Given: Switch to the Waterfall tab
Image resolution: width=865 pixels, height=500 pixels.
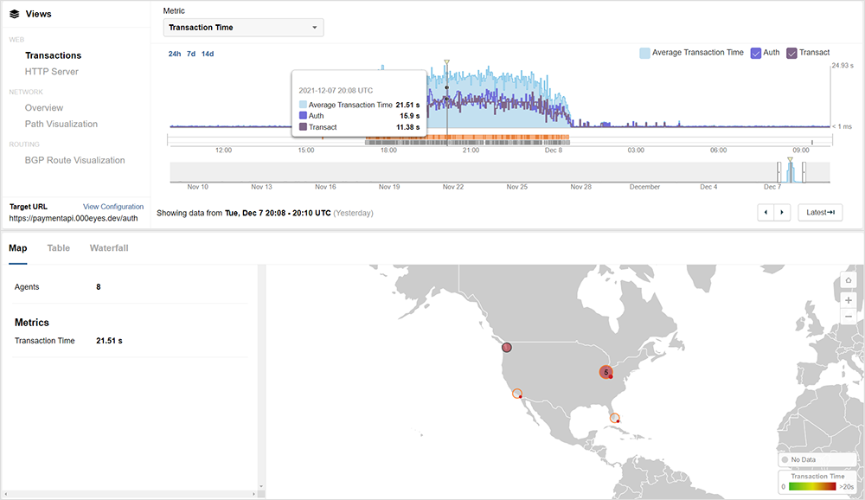Looking at the screenshot, I should pos(109,248).
